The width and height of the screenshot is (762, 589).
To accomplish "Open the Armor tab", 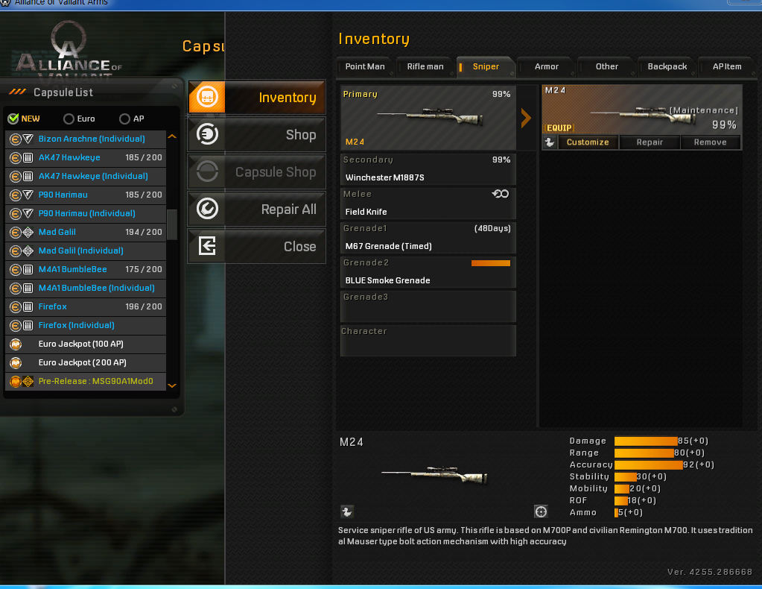I will (x=546, y=66).
